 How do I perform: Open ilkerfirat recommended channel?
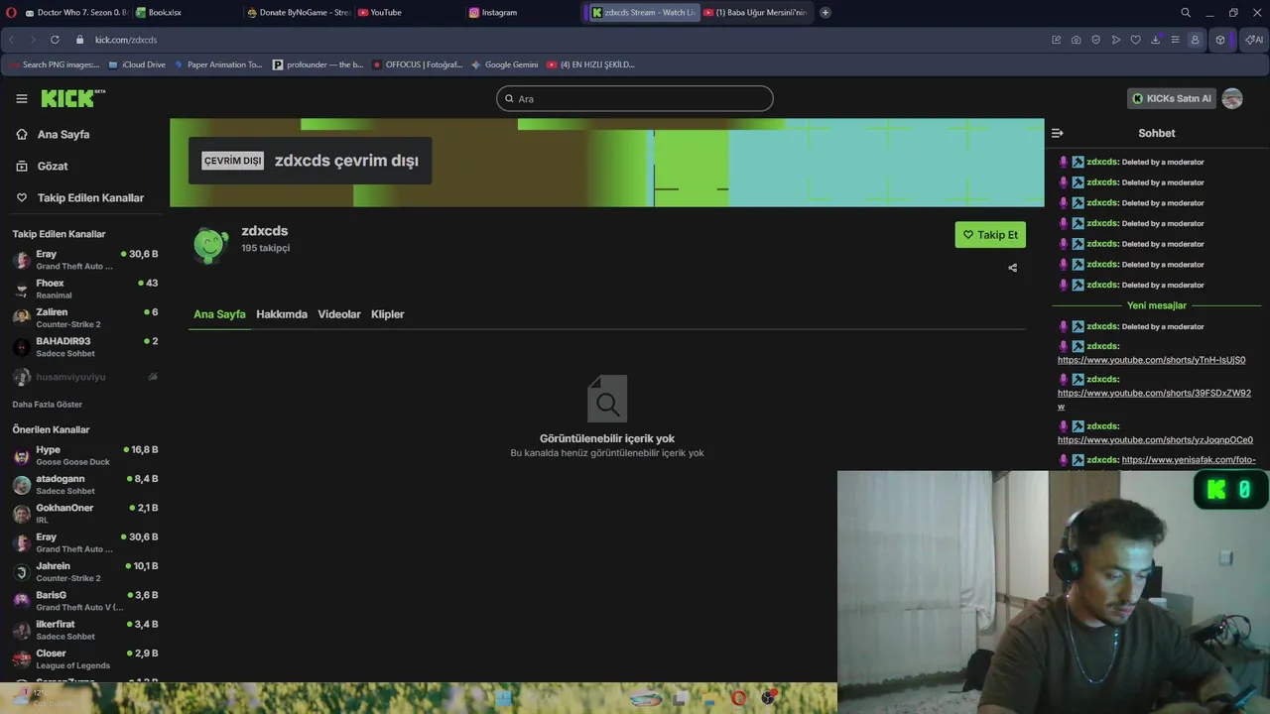[85, 630]
